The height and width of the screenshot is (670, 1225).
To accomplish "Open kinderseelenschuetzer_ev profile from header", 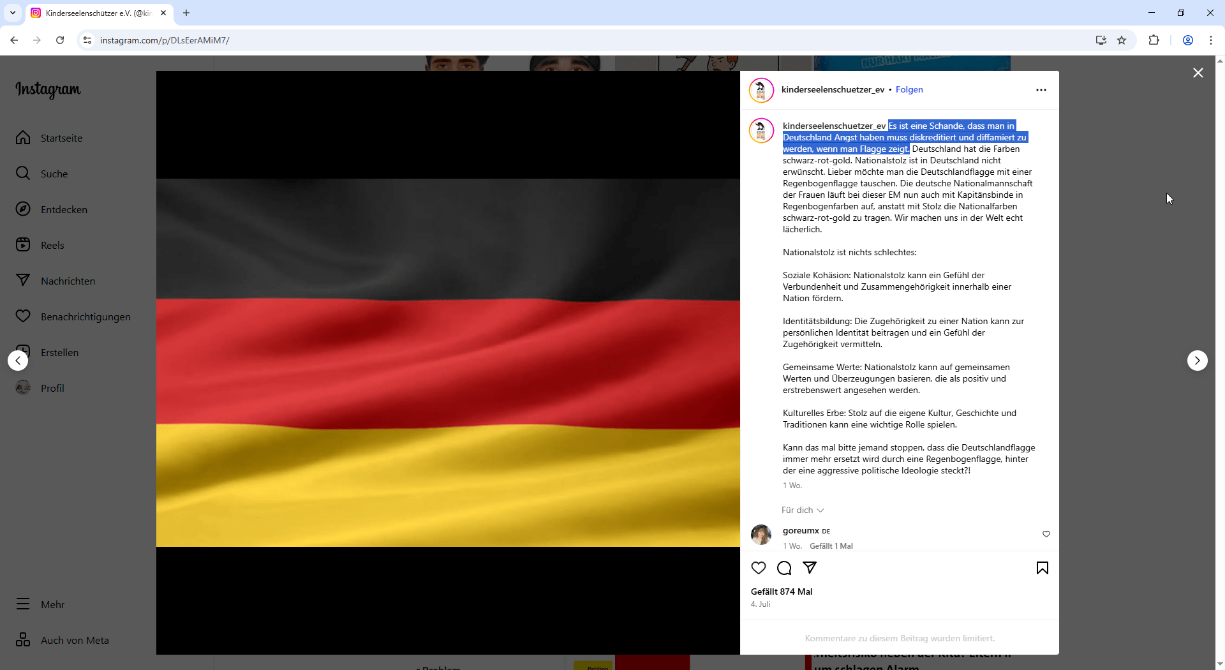I will click(833, 89).
